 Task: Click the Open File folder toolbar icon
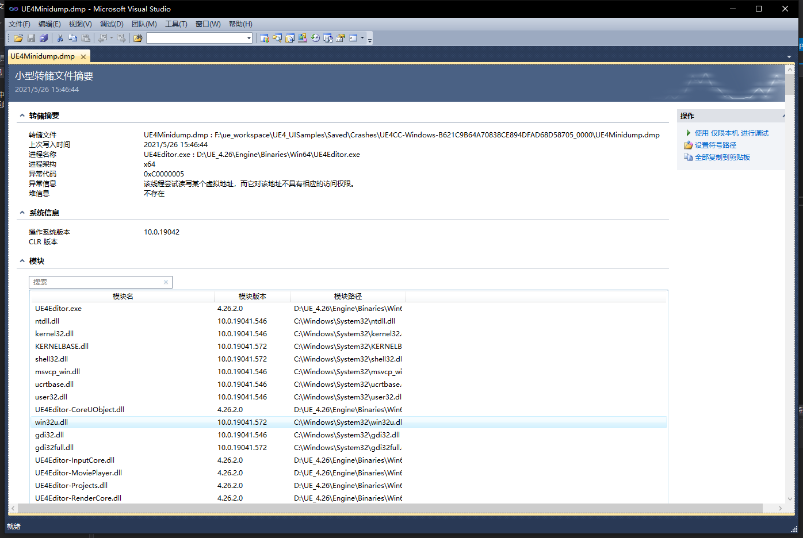point(18,38)
